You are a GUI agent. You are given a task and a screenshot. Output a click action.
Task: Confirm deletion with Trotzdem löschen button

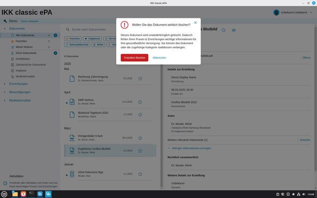[x=135, y=58]
